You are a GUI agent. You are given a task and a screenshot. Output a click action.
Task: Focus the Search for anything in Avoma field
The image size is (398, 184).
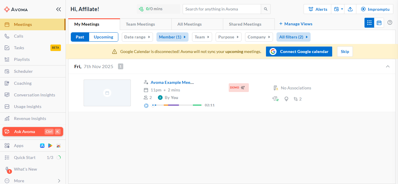pyautogui.click(x=222, y=9)
